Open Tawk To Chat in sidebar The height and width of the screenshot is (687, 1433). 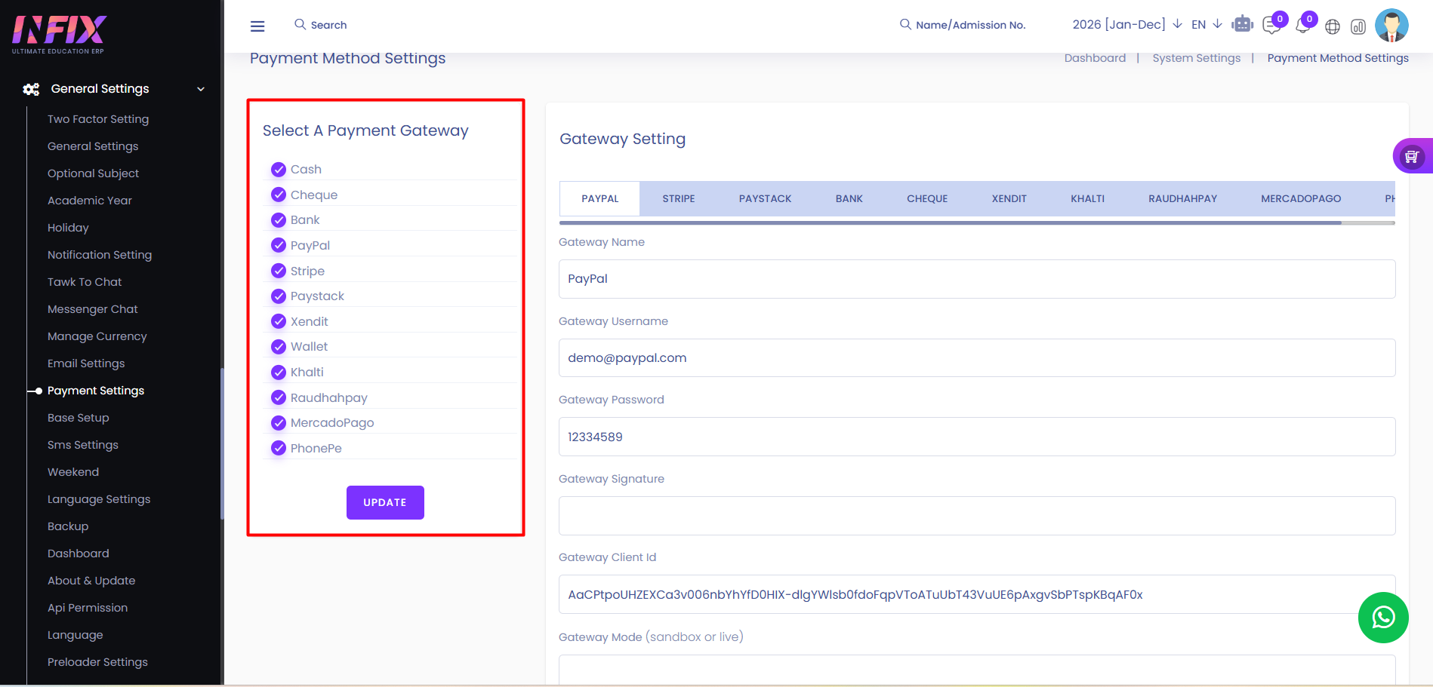pos(85,282)
